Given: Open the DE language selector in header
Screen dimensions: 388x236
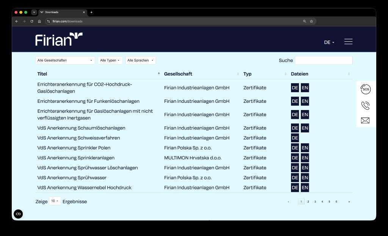Looking at the screenshot, I should pos(329,42).
